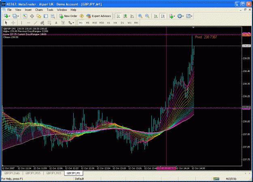Click the Expert Advisors button
Screen dimensions: 253x182
tap(99, 16)
